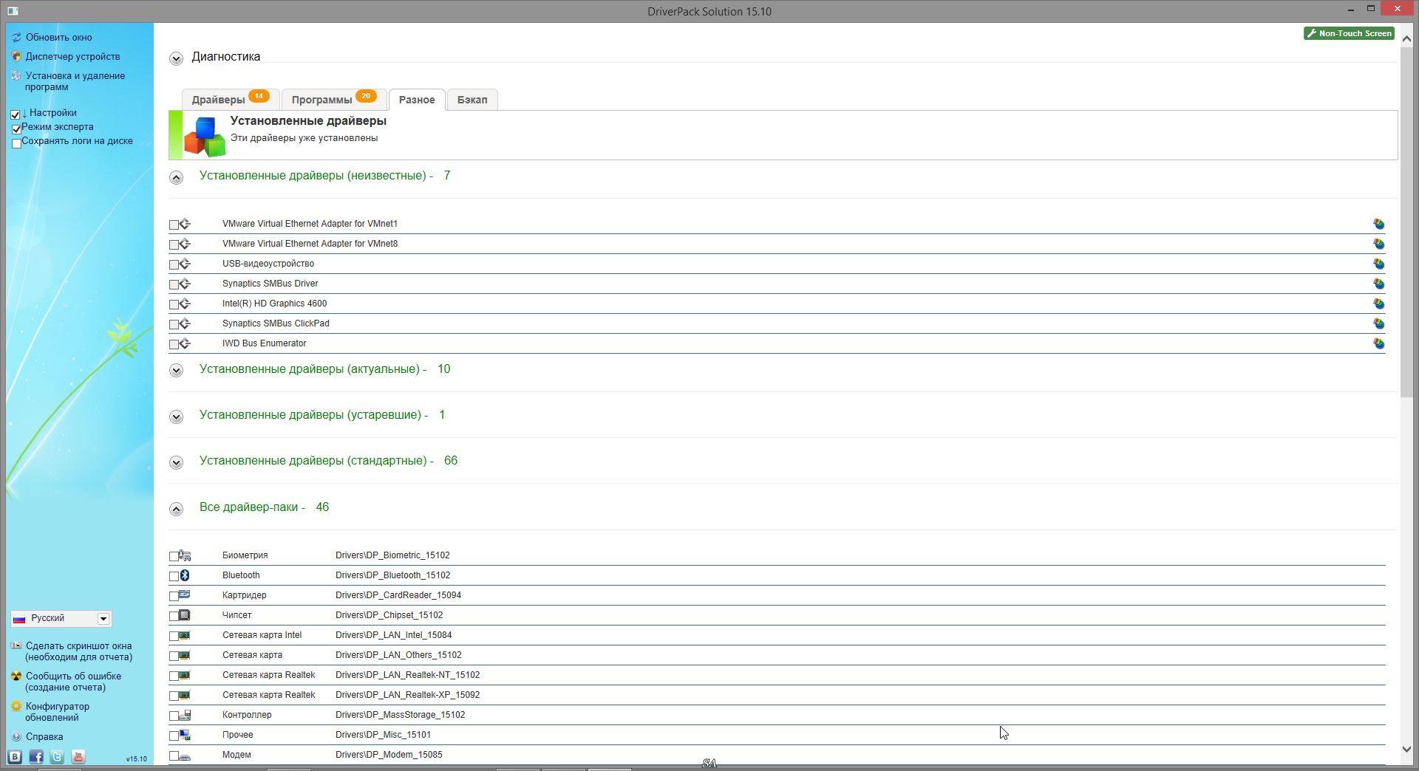The height and width of the screenshot is (771, 1419).
Task: Expand Установленные драйверы (актуальные) section
Action: tap(176, 371)
